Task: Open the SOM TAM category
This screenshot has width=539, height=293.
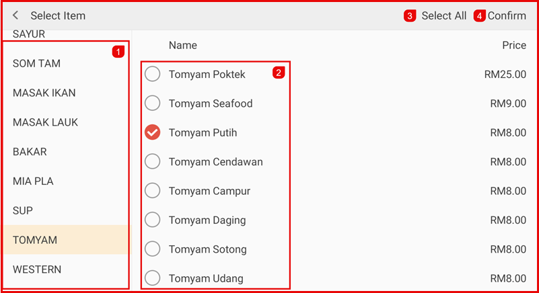Action: click(x=37, y=64)
